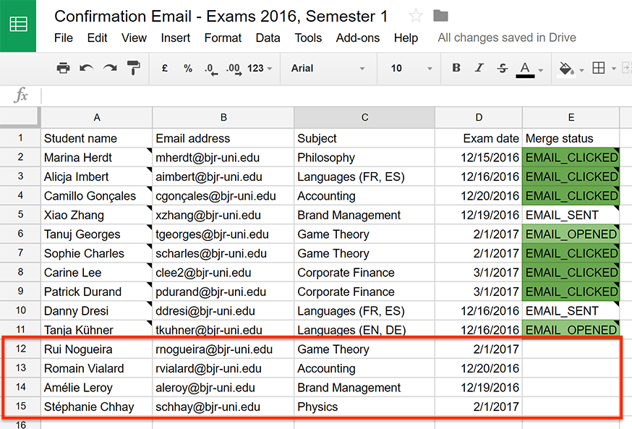Click the document title text
632x429 pixels.
(x=221, y=17)
